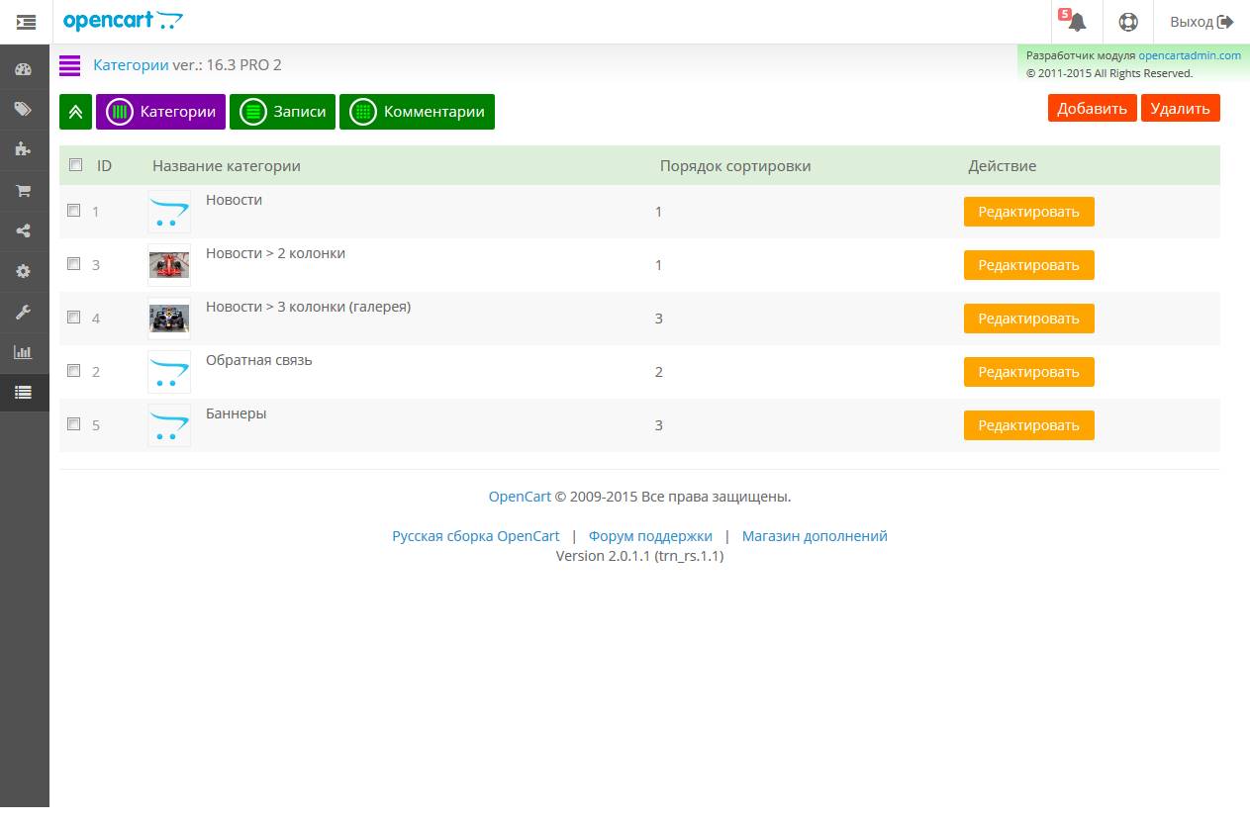Click the sort order value 2
1250x824 pixels.
(x=659, y=372)
